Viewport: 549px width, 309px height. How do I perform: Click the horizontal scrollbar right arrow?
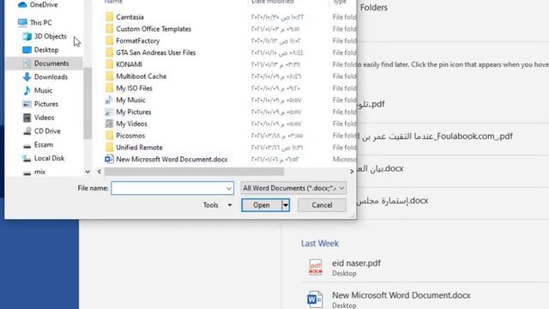point(352,172)
